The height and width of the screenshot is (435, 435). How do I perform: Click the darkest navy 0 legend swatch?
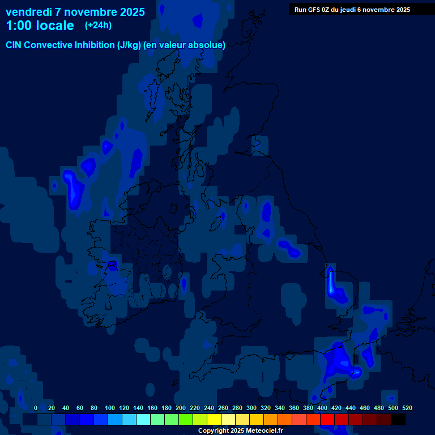point(30,420)
